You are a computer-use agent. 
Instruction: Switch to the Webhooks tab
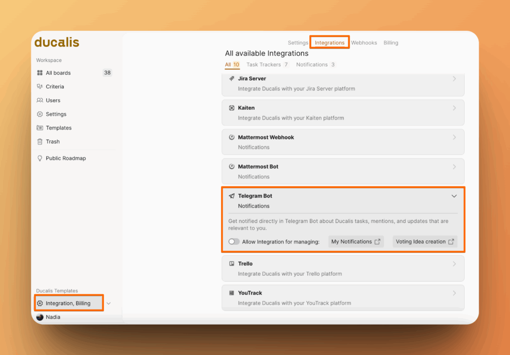pyautogui.click(x=364, y=43)
